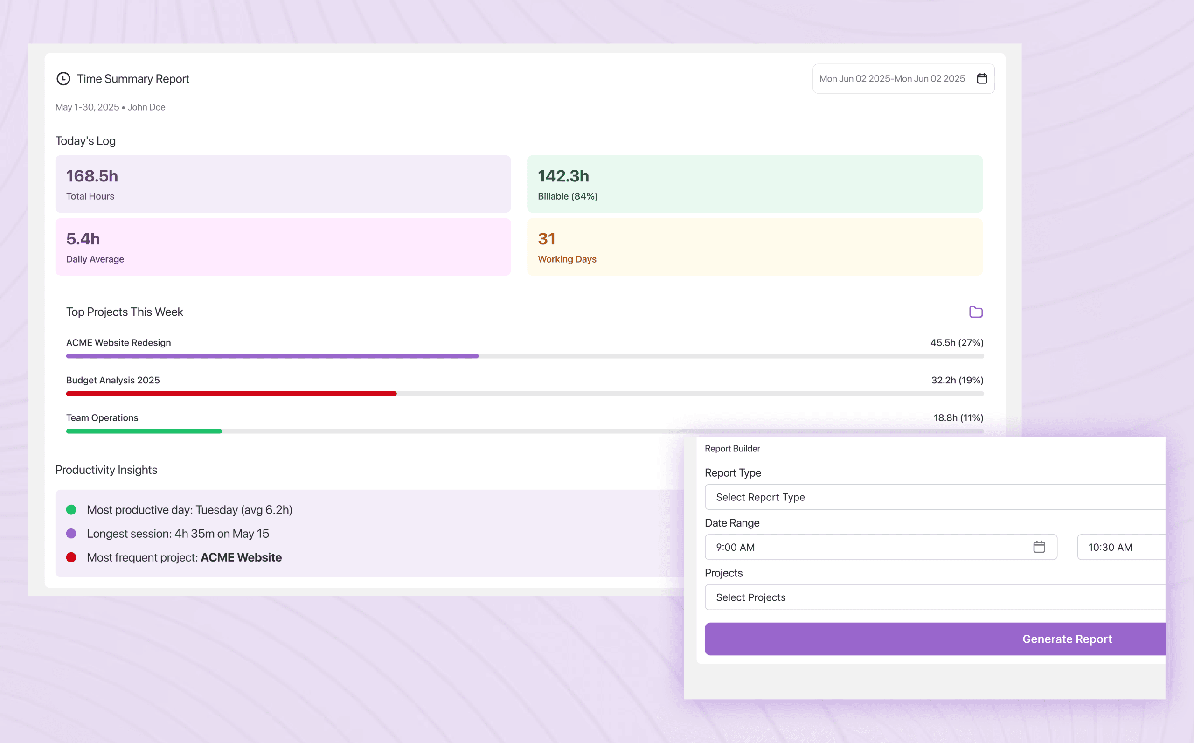Click the ACME Website Redesign progress bar
The image size is (1194, 743).
click(272, 356)
